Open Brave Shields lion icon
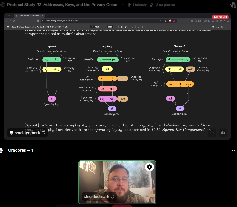This screenshot has height=207, width=237. 170,21
